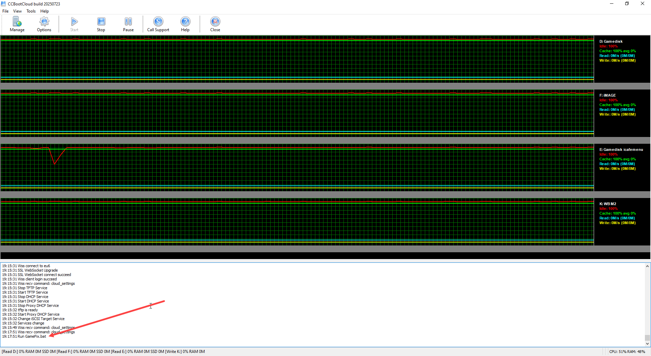Click the E: Gamedisk icafemenu stats label
Screen dimensions: 651x356
(621, 150)
